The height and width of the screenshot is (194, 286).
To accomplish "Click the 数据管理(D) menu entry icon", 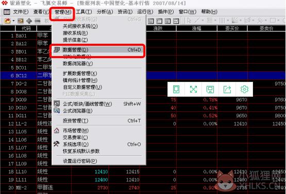I will pos(57,49).
